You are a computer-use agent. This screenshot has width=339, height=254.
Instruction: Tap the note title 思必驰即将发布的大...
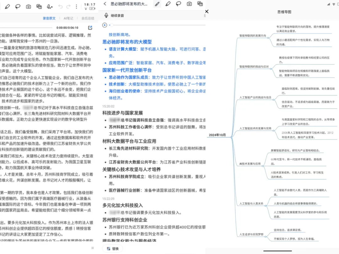pos(129,4)
